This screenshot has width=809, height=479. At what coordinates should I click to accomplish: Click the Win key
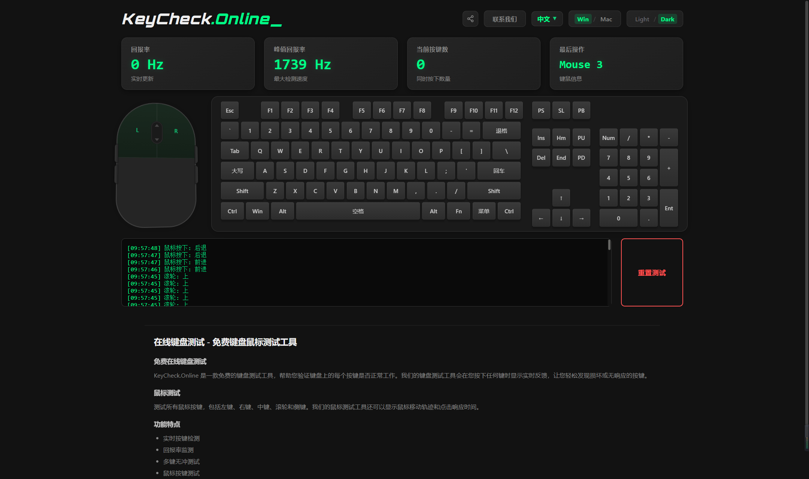(x=257, y=211)
